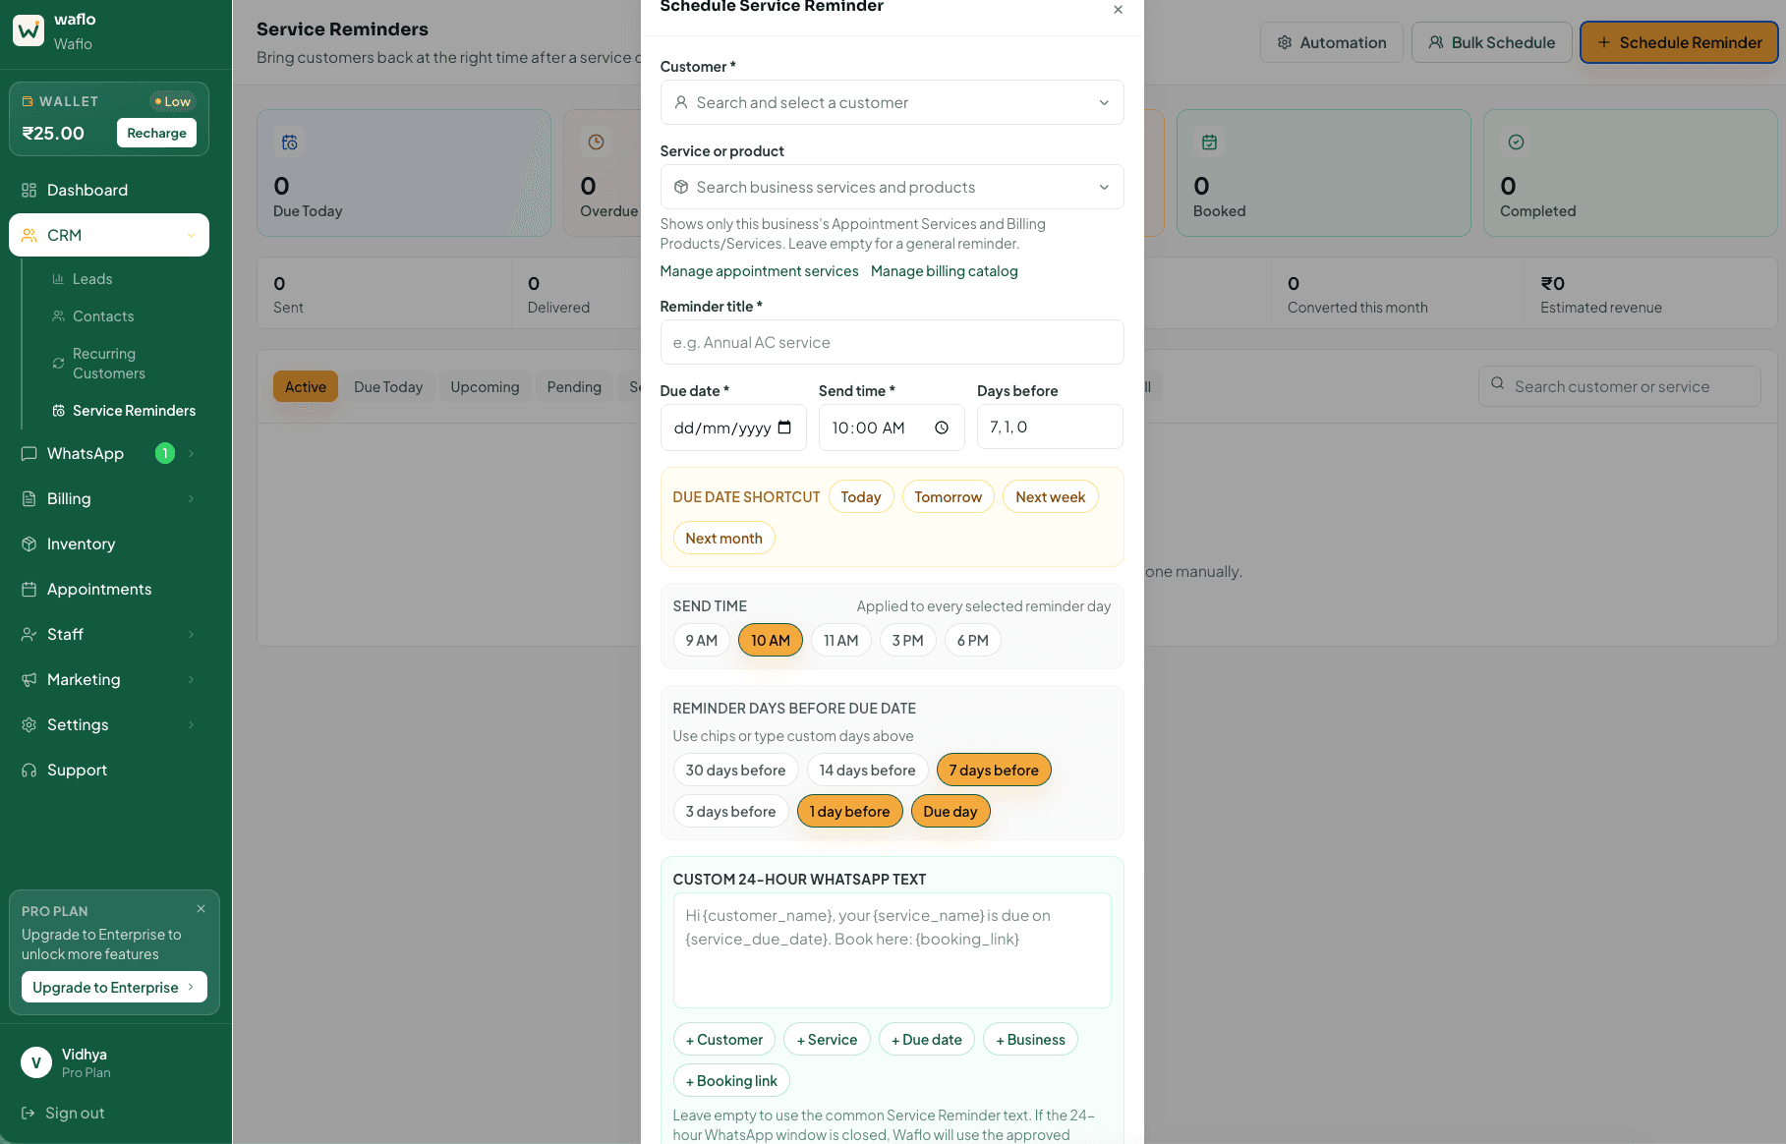Toggle the 10 AM send time chip
This screenshot has width=1786, height=1144.
pyautogui.click(x=771, y=641)
